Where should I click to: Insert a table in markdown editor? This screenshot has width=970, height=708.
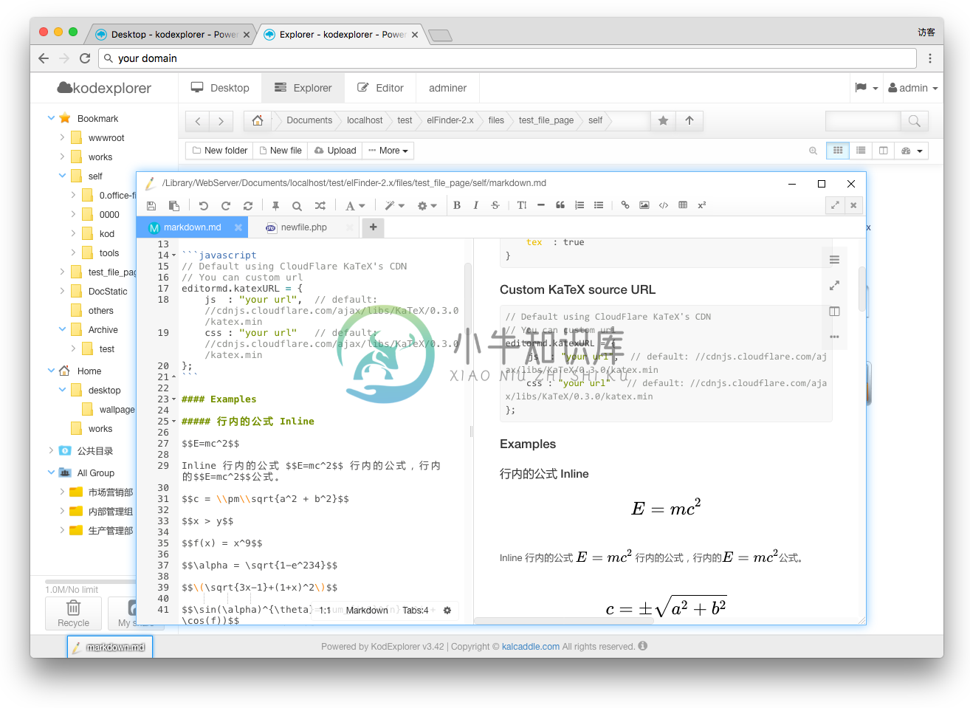click(x=683, y=205)
